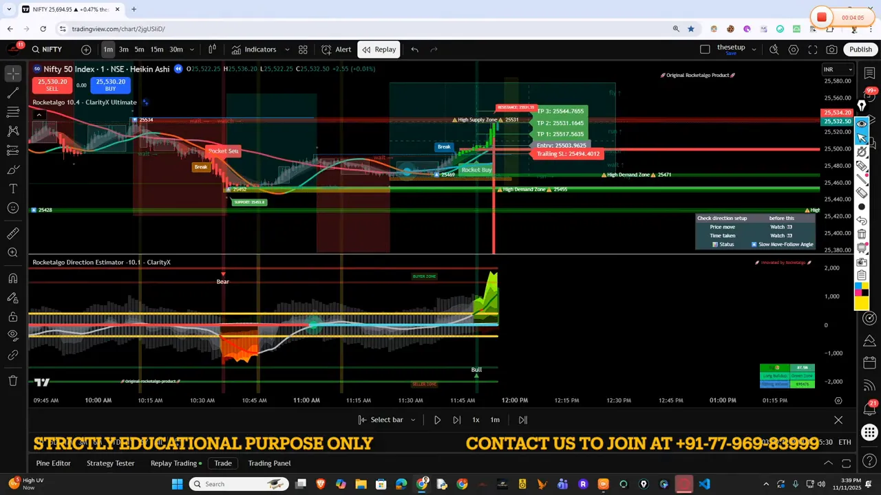Open the Alert creation icon

pos(326,49)
